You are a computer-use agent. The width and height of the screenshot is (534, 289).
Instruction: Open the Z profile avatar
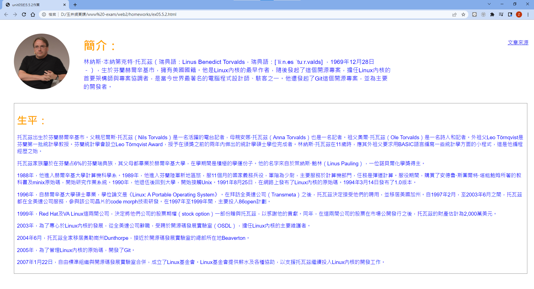519,14
